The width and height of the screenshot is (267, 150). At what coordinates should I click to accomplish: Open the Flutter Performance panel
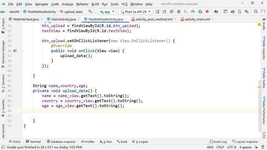tap(264, 110)
